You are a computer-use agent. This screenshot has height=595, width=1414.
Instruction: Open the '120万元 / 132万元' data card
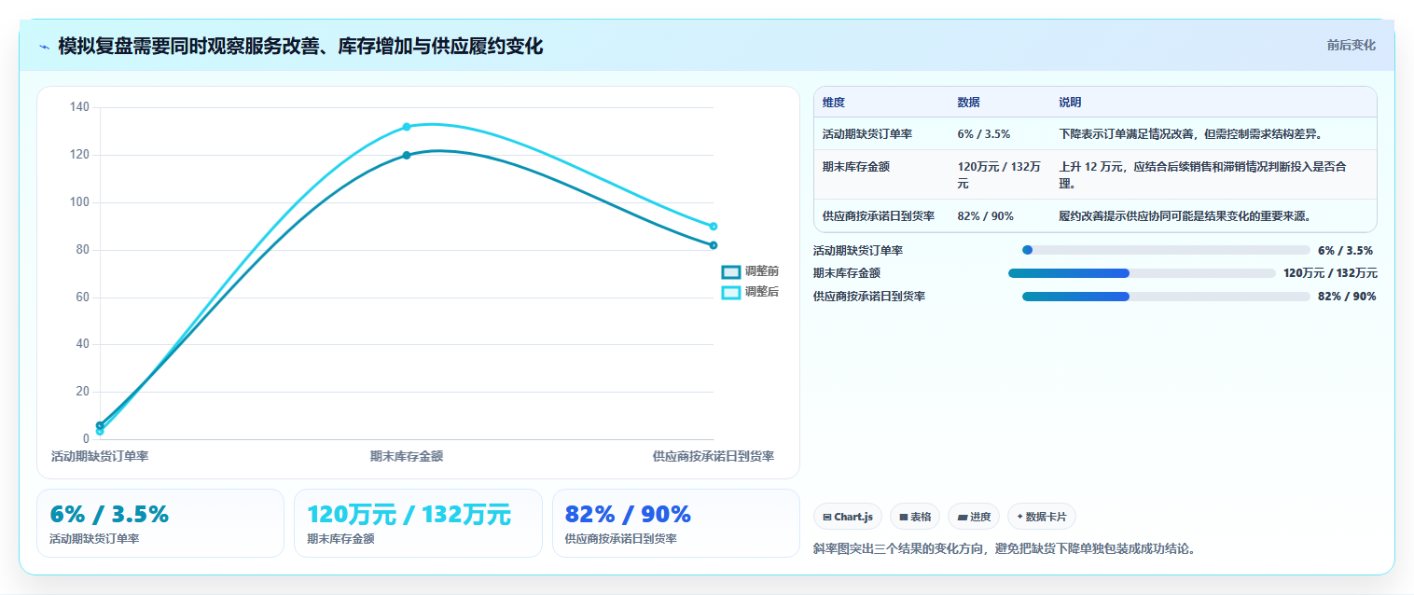click(x=418, y=523)
